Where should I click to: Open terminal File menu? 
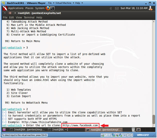[x=5, y=18]
